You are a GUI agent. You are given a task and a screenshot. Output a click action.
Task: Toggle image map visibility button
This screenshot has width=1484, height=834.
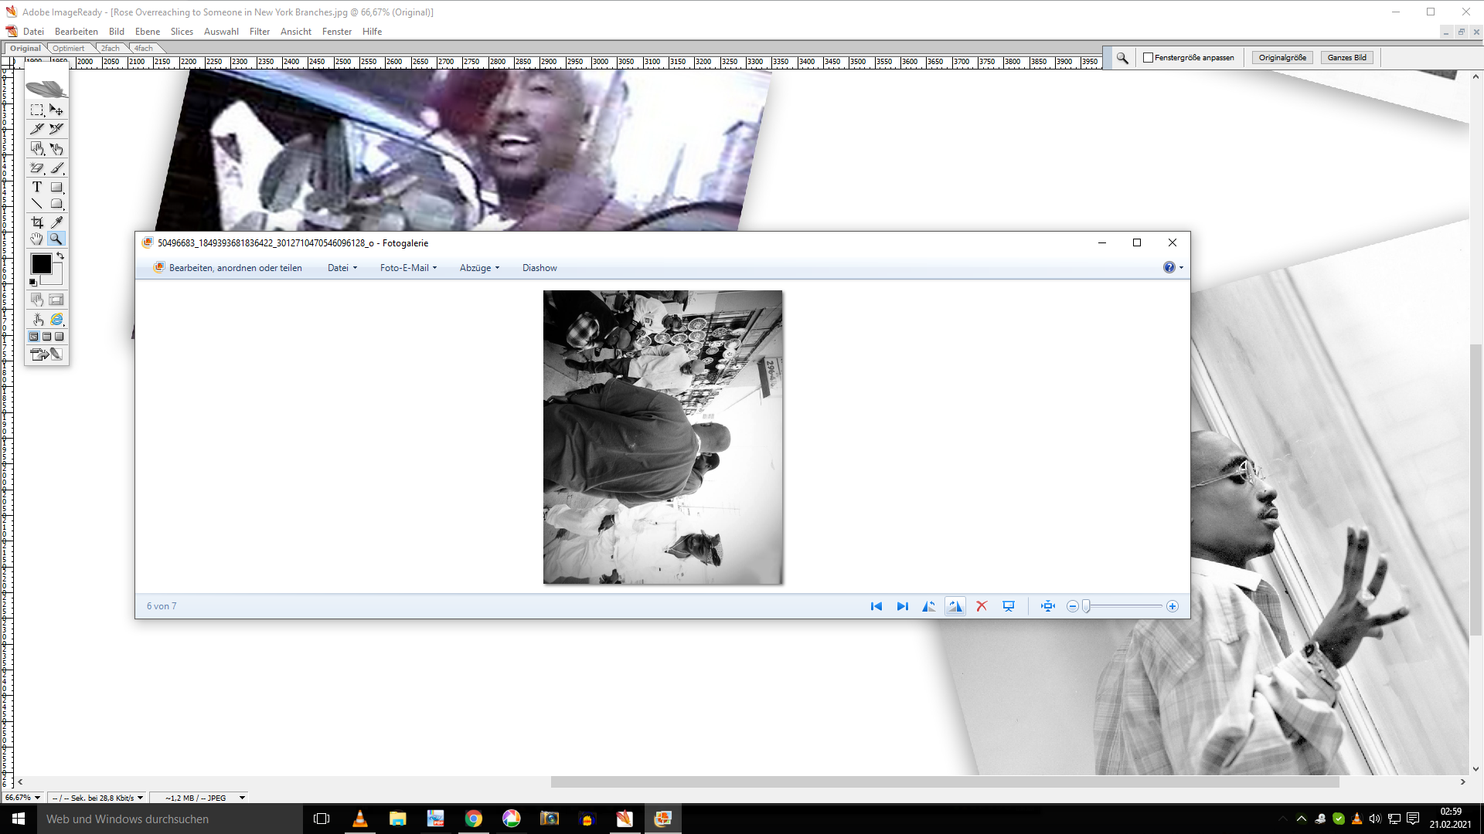coord(37,300)
